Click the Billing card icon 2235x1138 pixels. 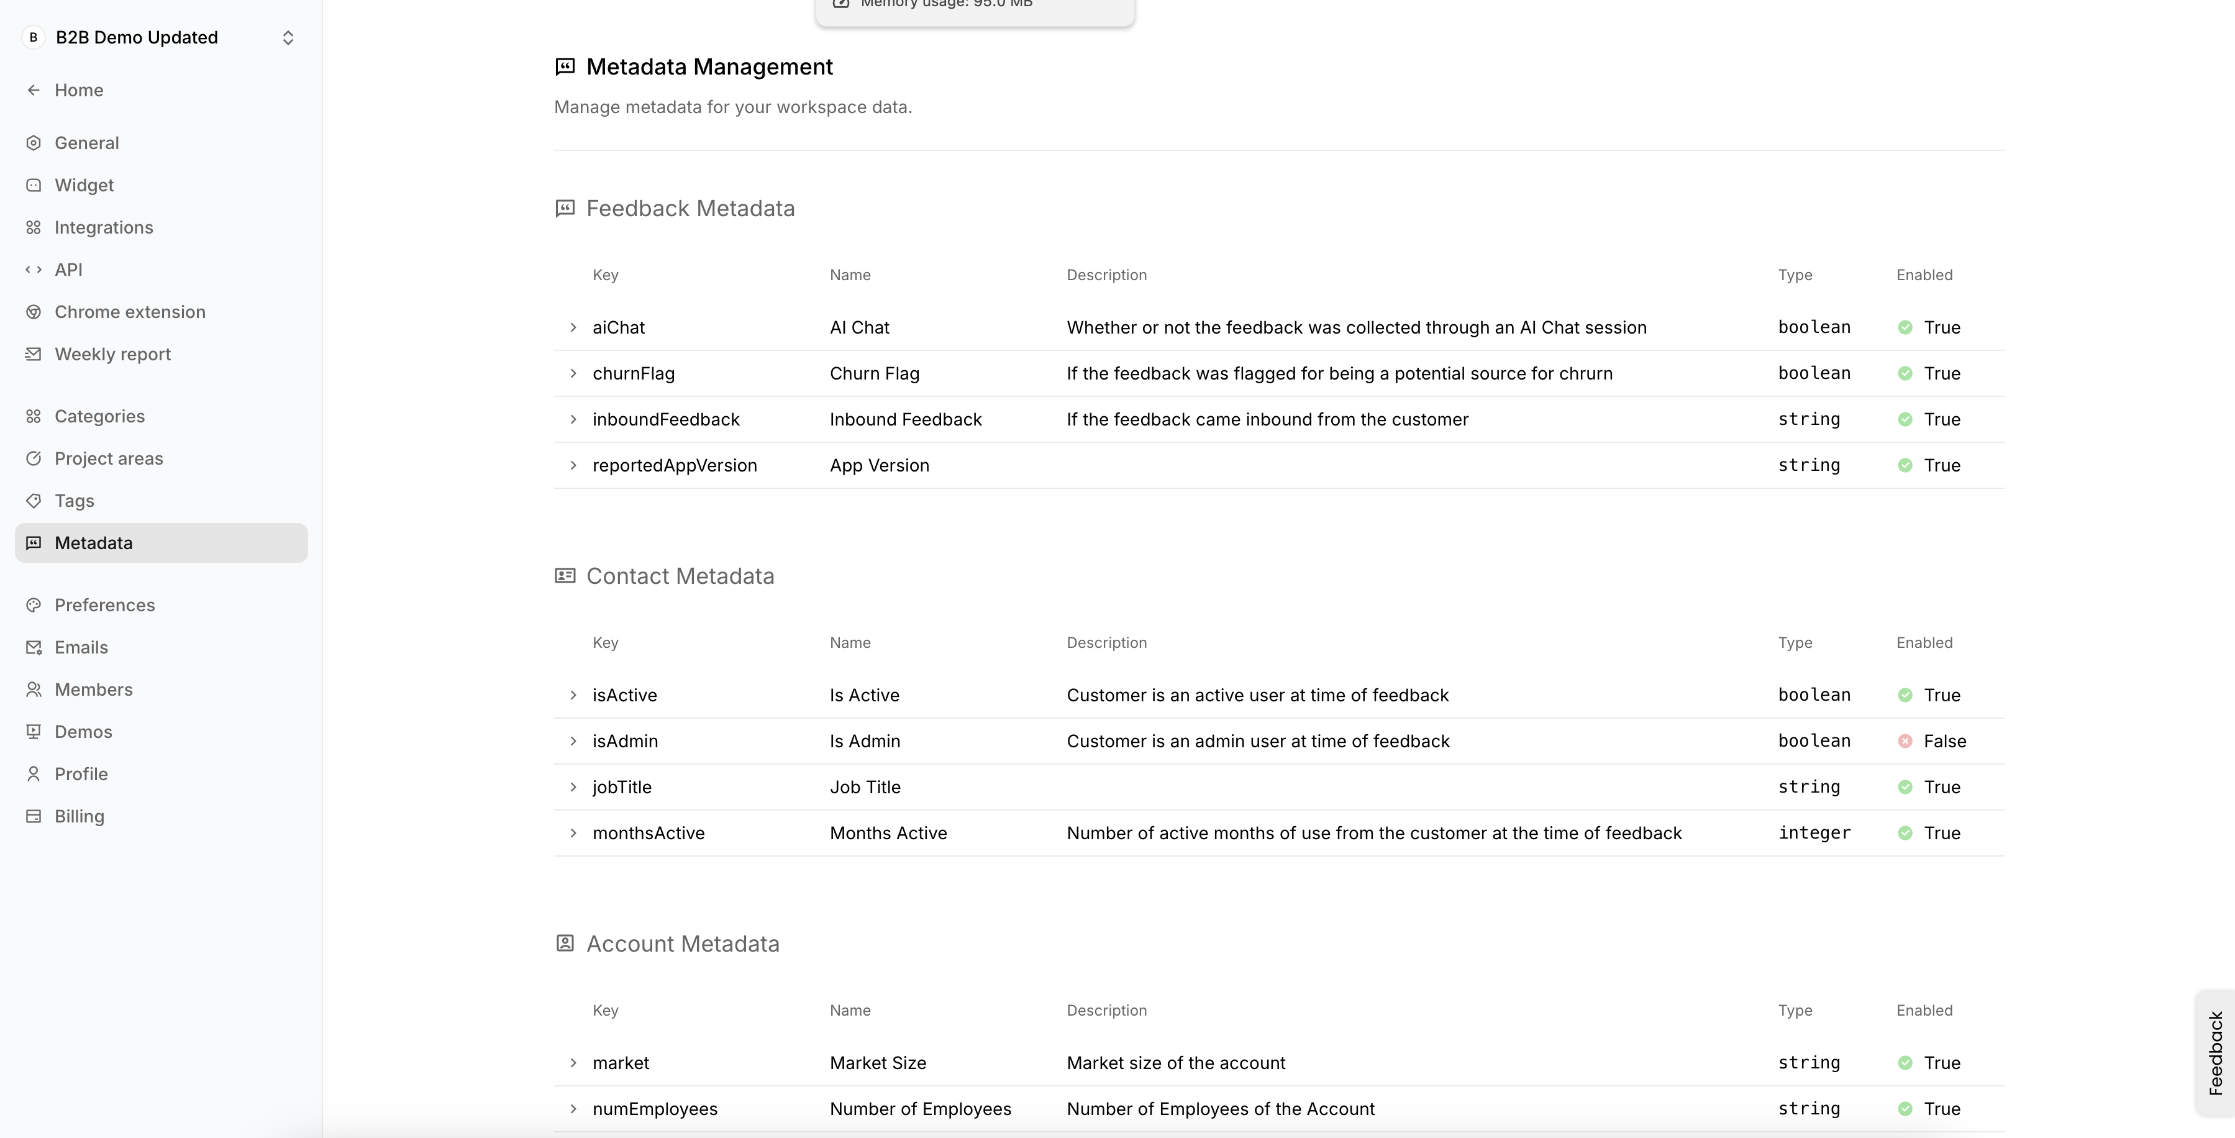pos(34,816)
